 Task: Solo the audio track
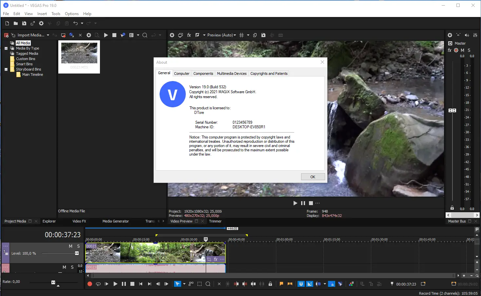click(x=72, y=267)
